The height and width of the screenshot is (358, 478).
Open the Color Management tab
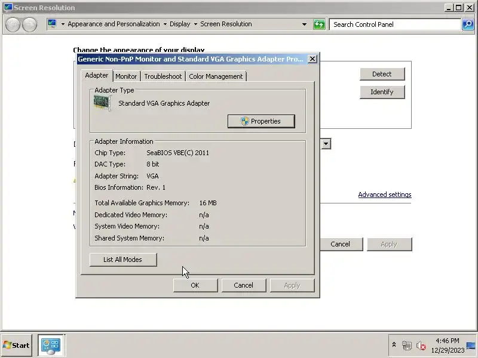[216, 76]
